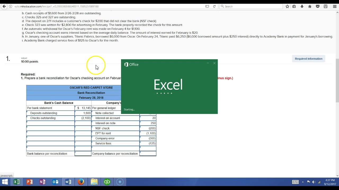Reload the page with refresh icon
This screenshot has width=339, height=190.
[214, 6]
